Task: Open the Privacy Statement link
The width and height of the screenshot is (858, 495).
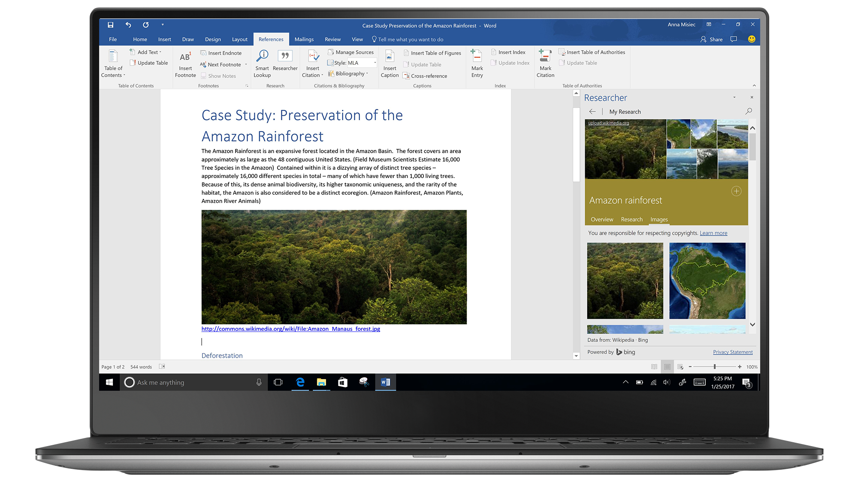Action: click(733, 352)
